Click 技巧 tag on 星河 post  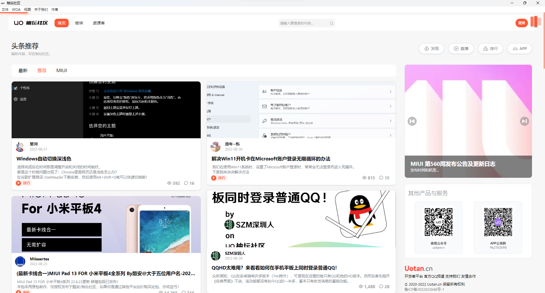point(23,183)
